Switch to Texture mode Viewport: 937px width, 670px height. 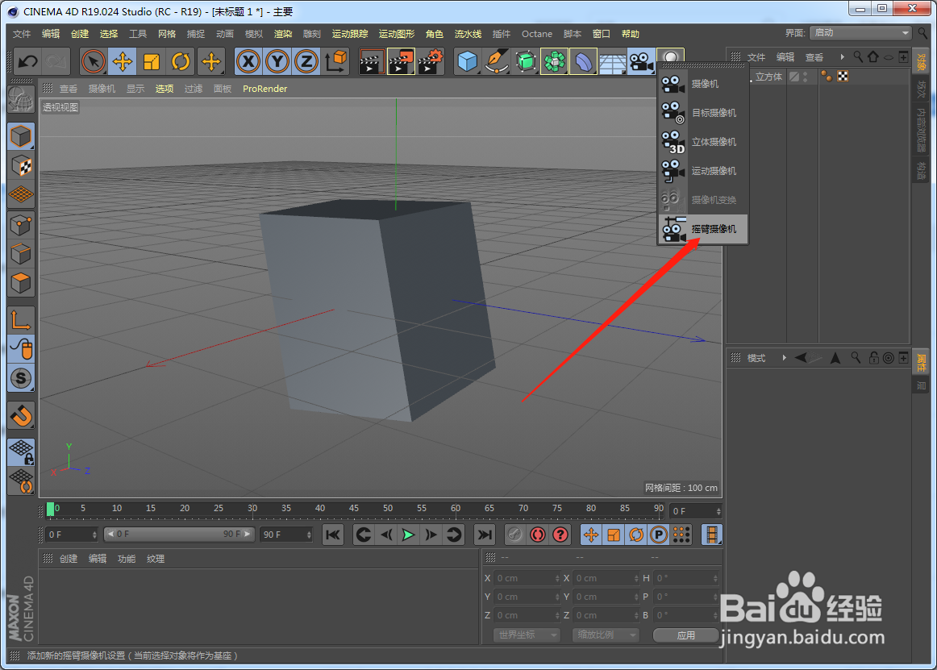[x=21, y=166]
